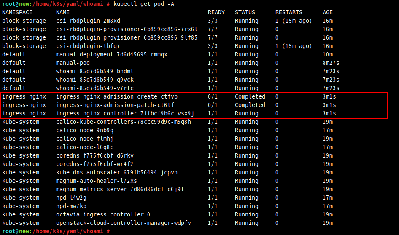
Task: Click openstack-cloud-controller-manager-wdpfv pod name
Action: 124,223
